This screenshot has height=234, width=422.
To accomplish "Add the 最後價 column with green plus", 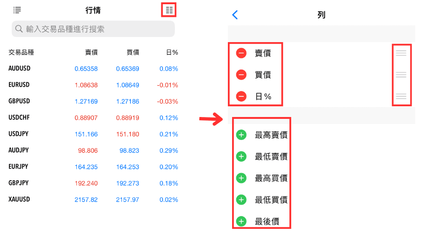I will [241, 221].
